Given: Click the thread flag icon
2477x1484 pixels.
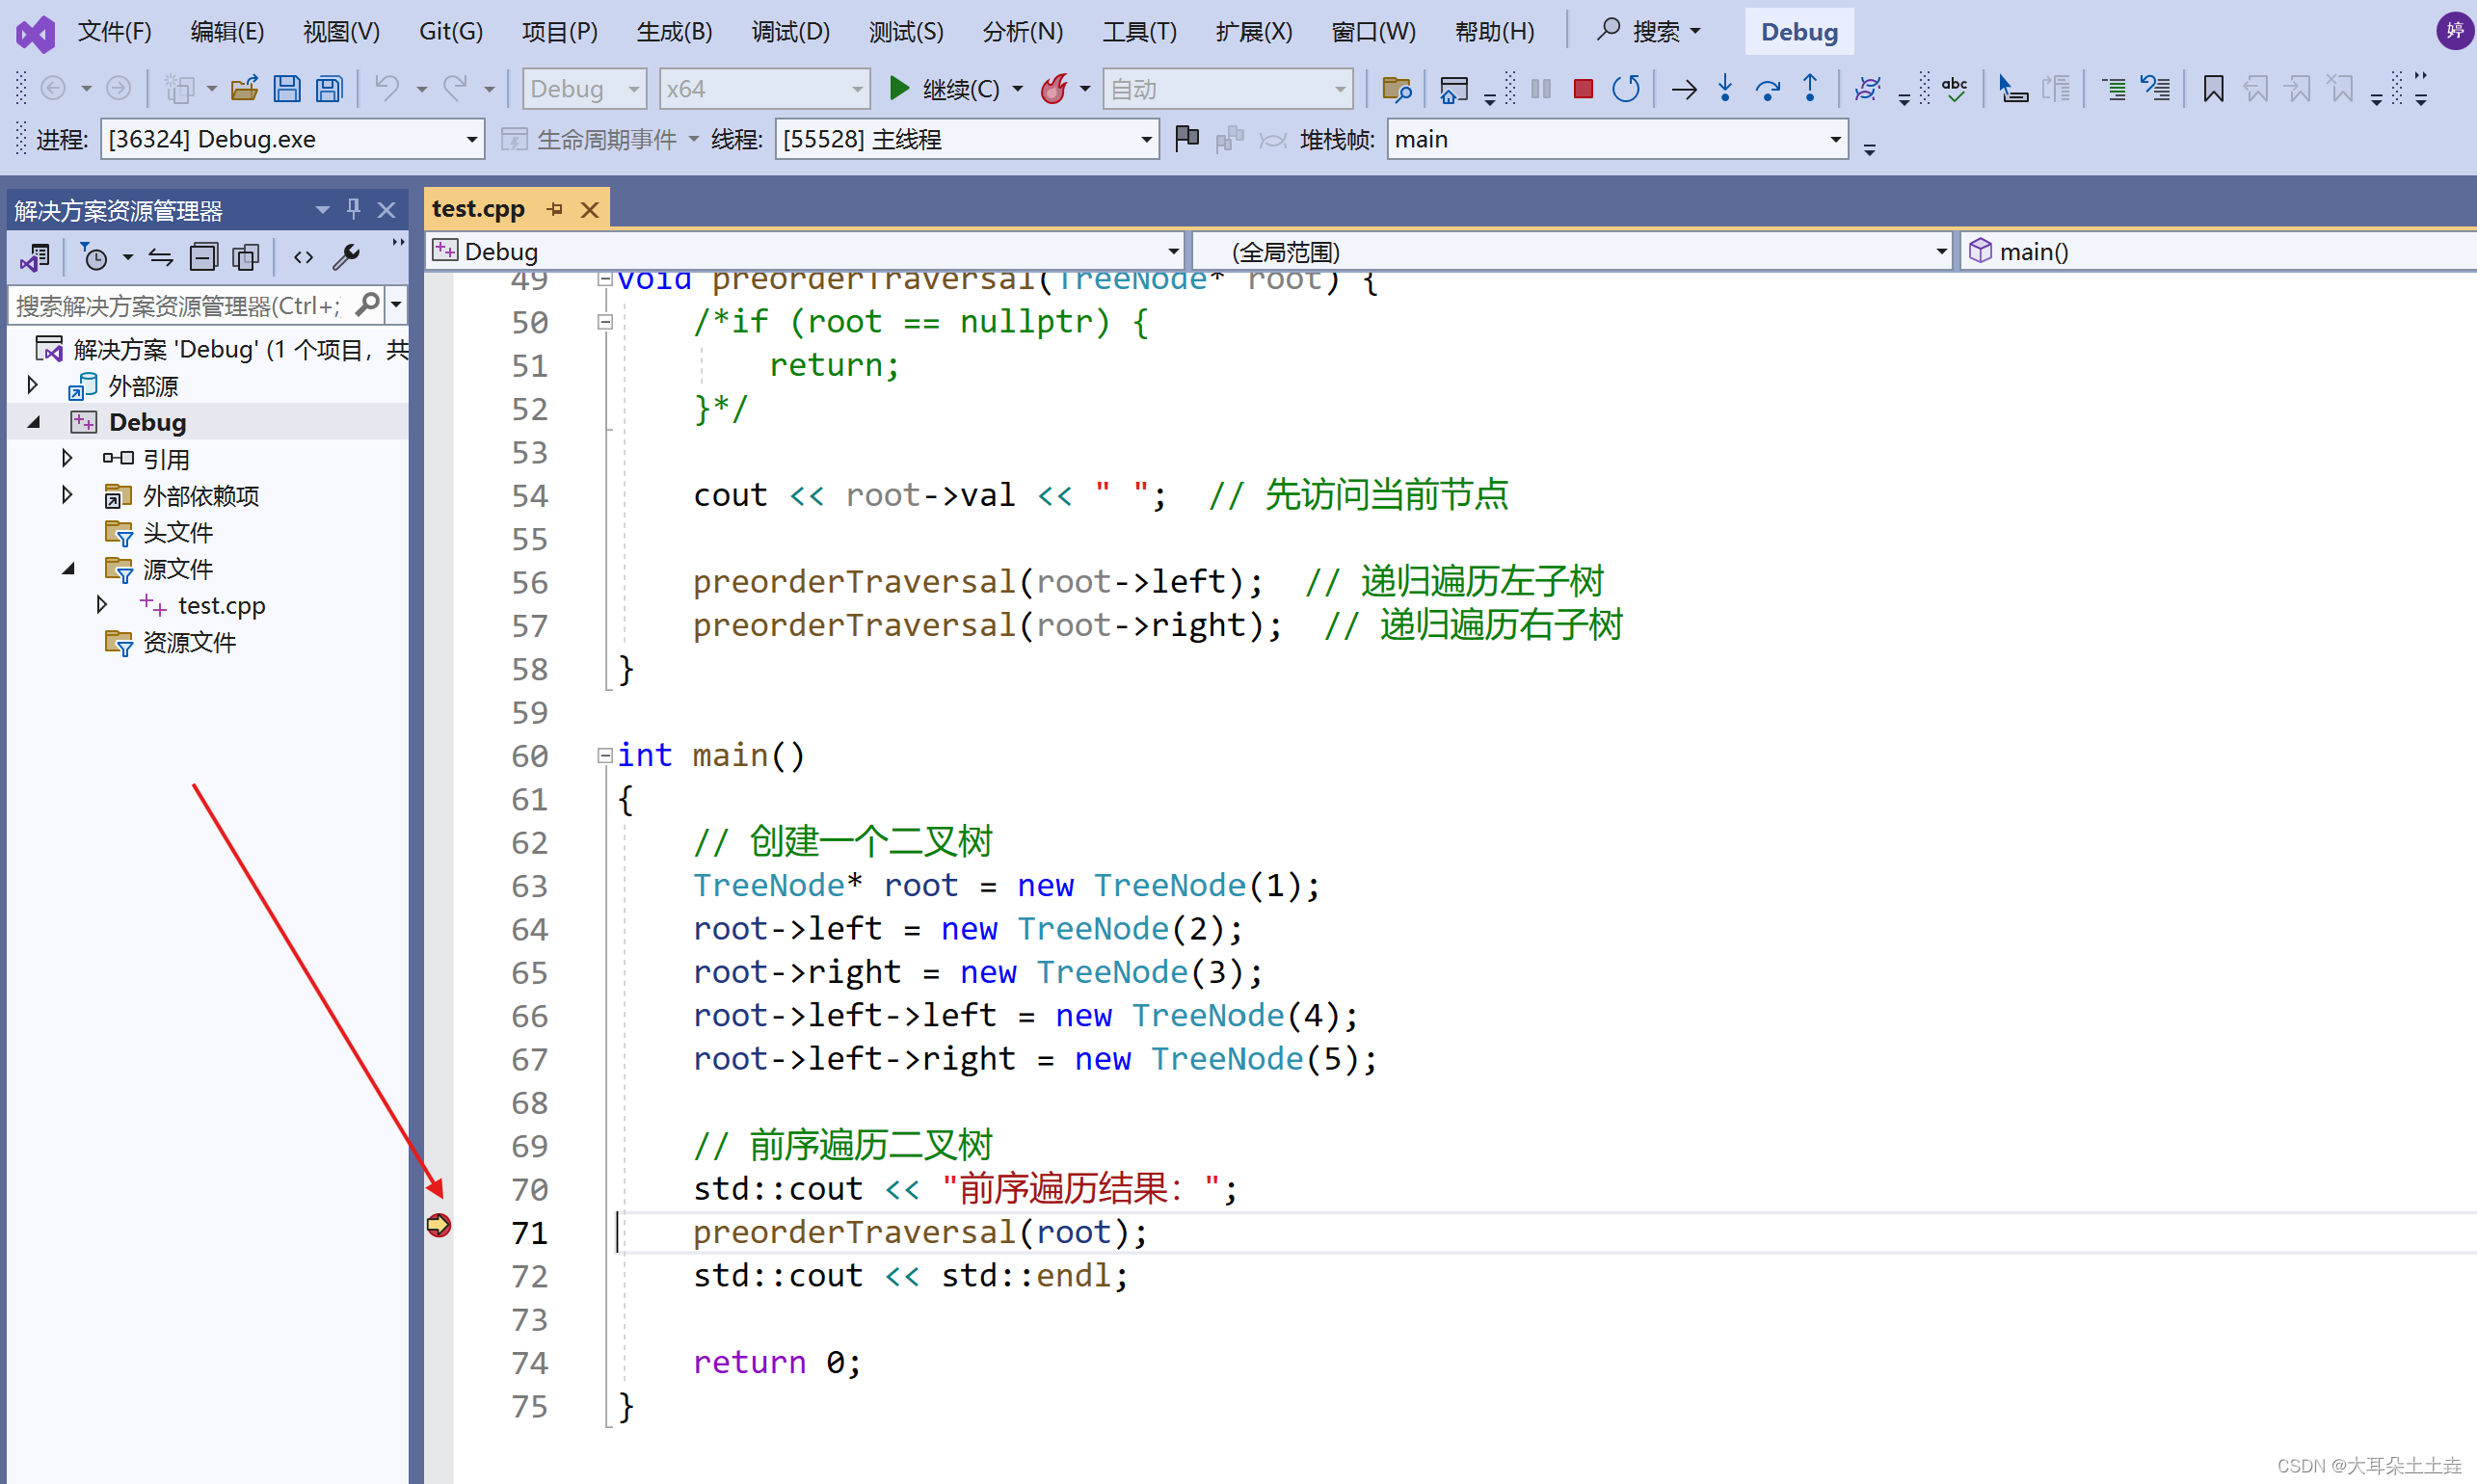Looking at the screenshot, I should click(x=1187, y=138).
